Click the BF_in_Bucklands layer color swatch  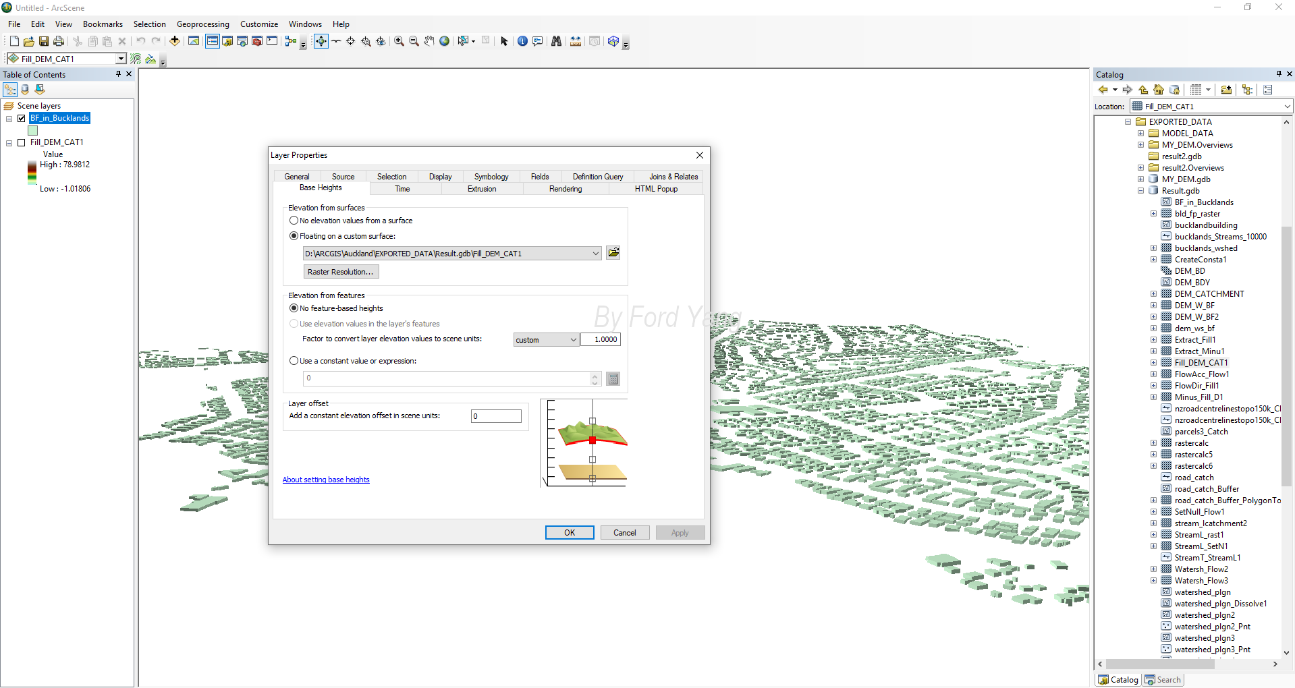[x=32, y=130]
